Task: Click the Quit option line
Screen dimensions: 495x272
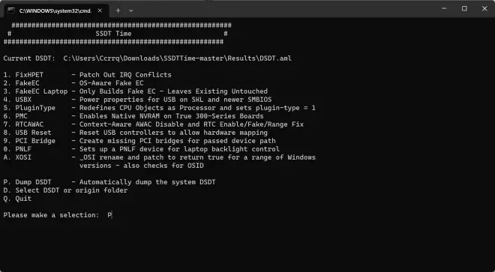Action: tap(17, 199)
